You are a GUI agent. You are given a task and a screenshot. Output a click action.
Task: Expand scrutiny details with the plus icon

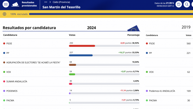point(5,14)
